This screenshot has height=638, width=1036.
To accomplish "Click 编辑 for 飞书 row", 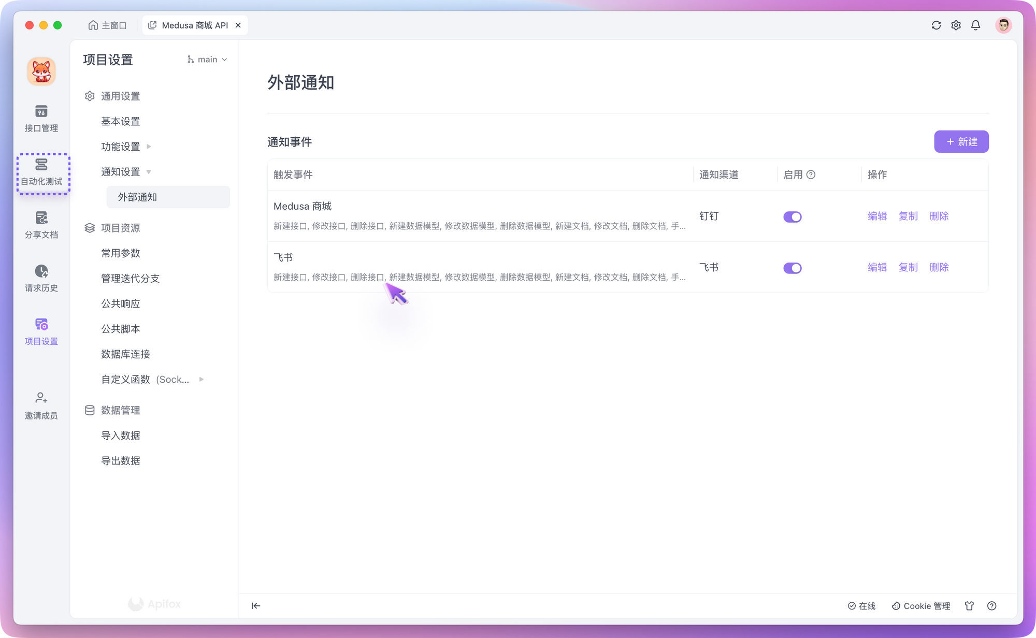I will coord(877,268).
